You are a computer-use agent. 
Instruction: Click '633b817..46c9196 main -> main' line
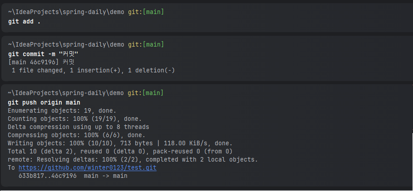coord(73,176)
